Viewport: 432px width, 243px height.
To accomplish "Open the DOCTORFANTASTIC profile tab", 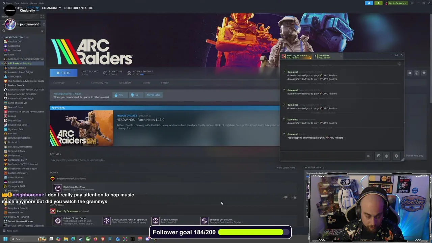I will (x=79, y=8).
